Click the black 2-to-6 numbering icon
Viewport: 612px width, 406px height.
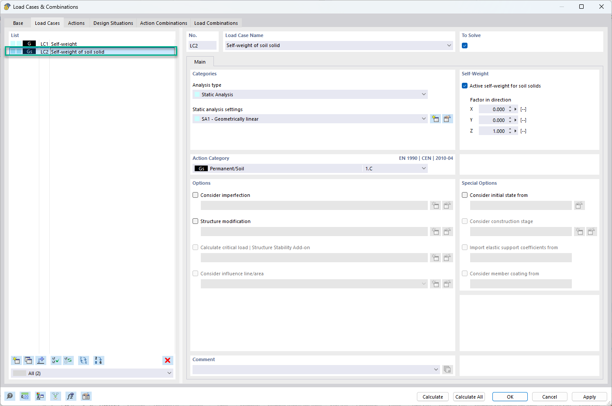(99, 360)
